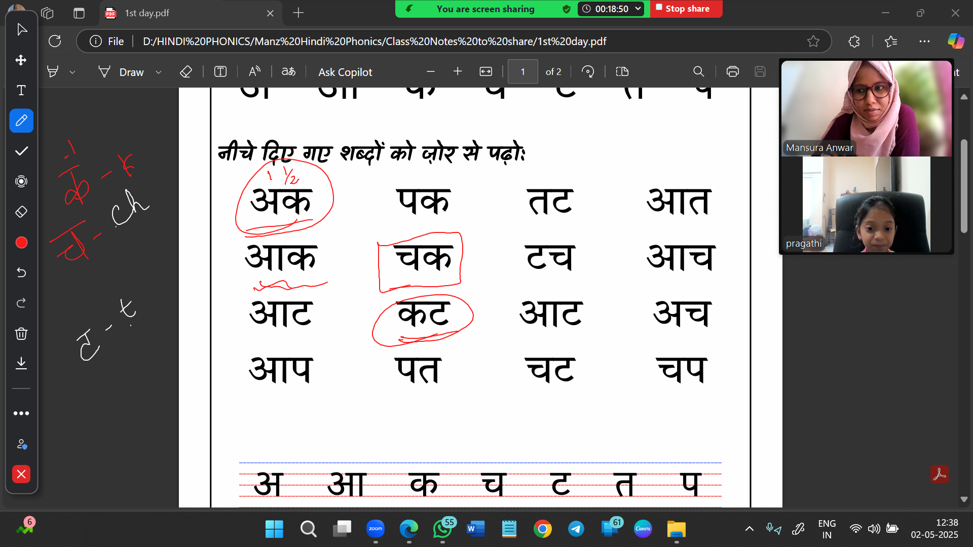Toggle the blue Draw pen annotation tool
Image resolution: width=973 pixels, height=547 pixels.
click(21, 121)
